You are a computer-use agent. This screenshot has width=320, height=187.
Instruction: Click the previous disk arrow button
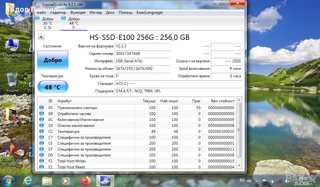tap(41, 37)
